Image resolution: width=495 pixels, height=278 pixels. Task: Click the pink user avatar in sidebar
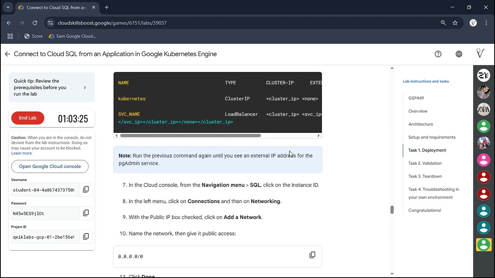(484, 160)
